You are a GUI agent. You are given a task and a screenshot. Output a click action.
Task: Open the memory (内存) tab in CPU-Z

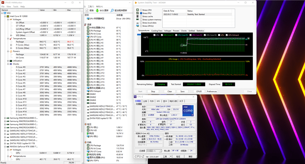[x=152, y=101]
